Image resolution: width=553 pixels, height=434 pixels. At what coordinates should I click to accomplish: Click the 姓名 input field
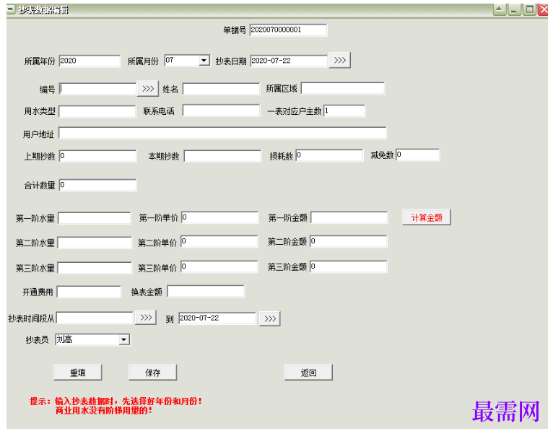click(221, 89)
